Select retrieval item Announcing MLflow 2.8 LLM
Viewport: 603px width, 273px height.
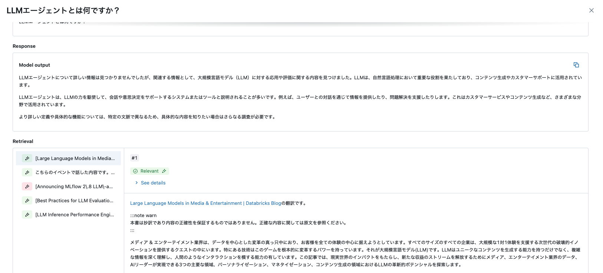pyautogui.click(x=68, y=186)
